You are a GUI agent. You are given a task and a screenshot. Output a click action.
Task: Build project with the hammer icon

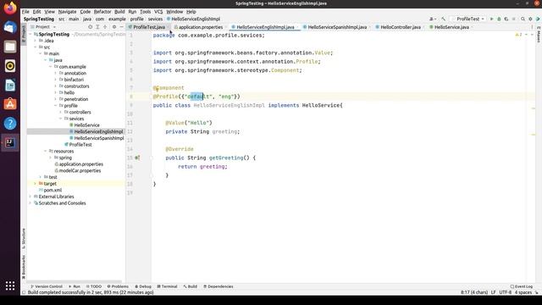point(444,19)
